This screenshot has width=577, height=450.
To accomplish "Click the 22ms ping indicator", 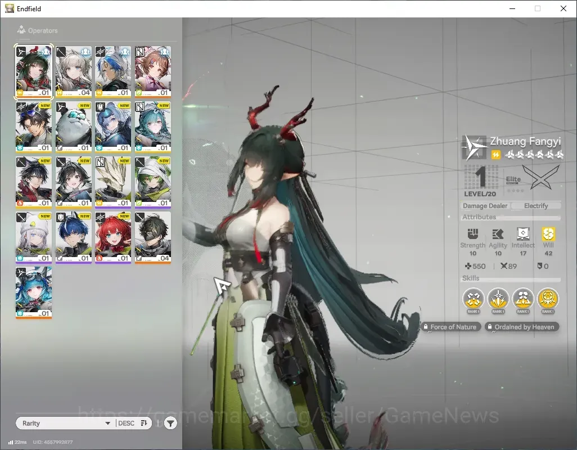I will point(17,442).
